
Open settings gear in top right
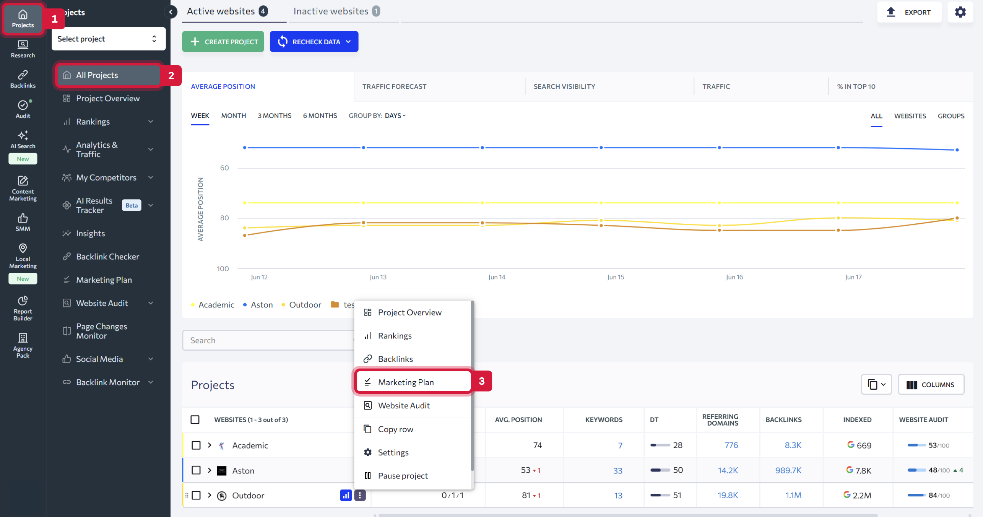[960, 12]
